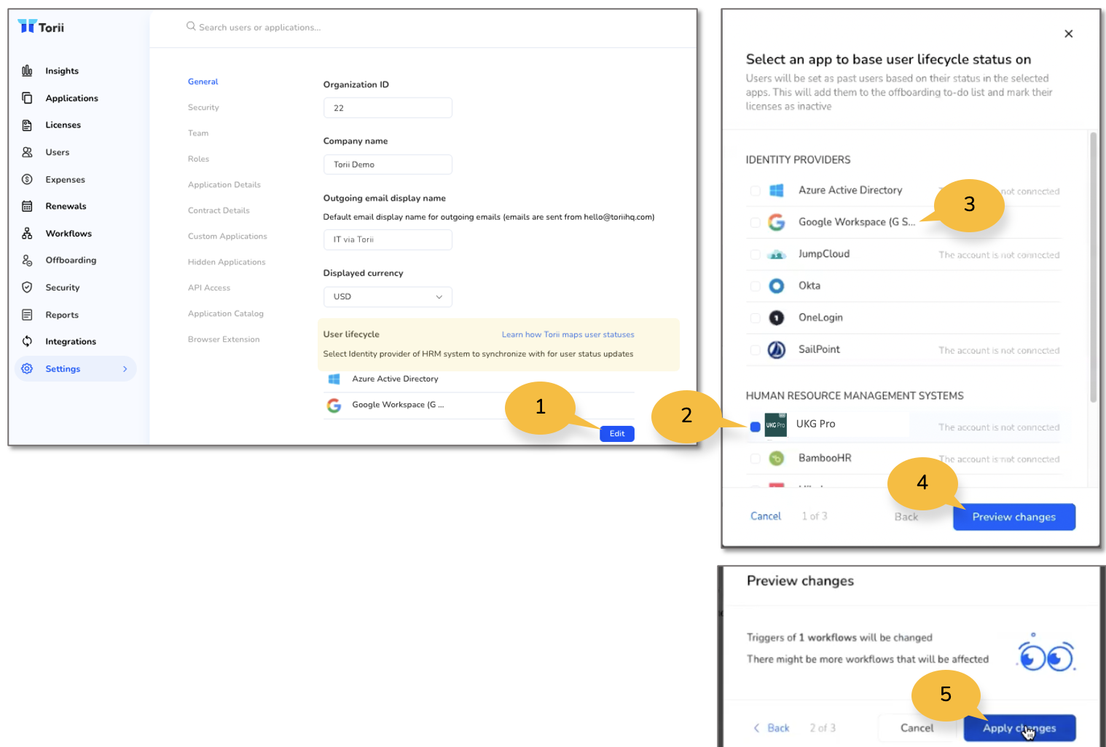Click Back link in Preview changes dialog
1106x747 pixels.
click(x=772, y=728)
